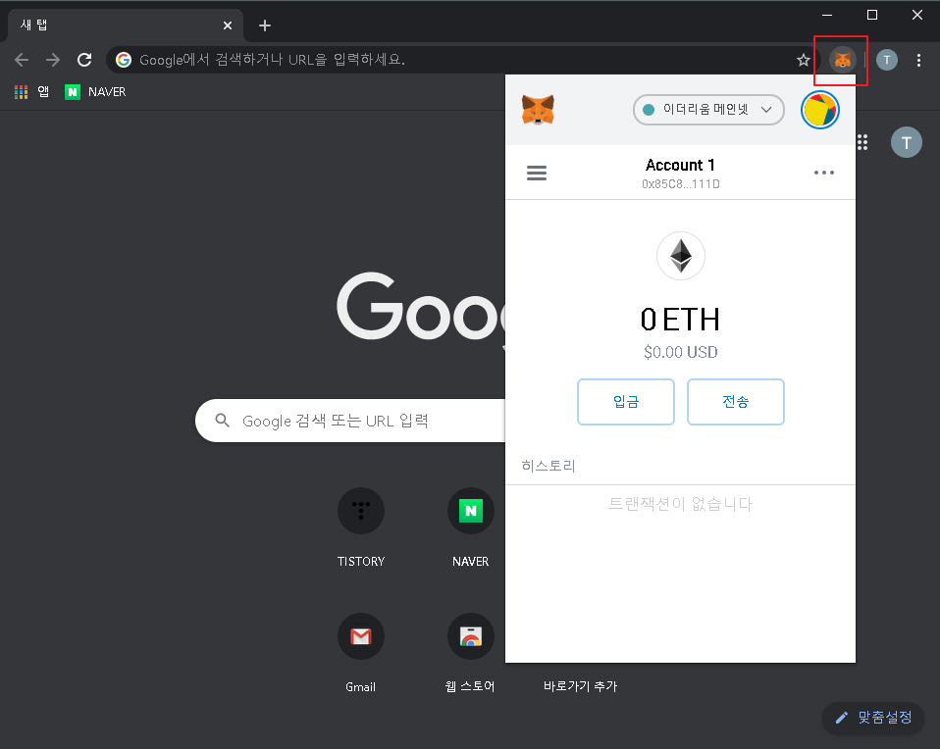Click 바로가기 추가 add shortcut

(580, 686)
